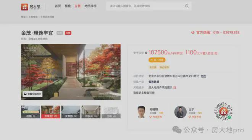Click 王宁's portrait photo
This screenshot has height=140, width=252.
181,112
